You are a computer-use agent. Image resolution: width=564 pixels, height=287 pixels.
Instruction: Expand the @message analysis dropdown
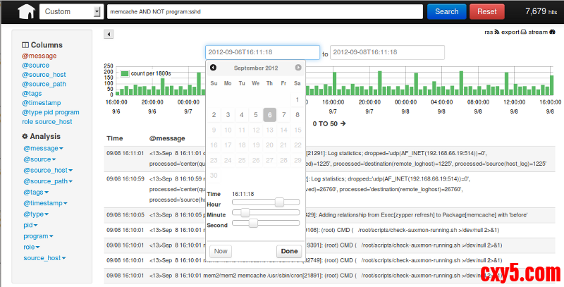coord(43,149)
